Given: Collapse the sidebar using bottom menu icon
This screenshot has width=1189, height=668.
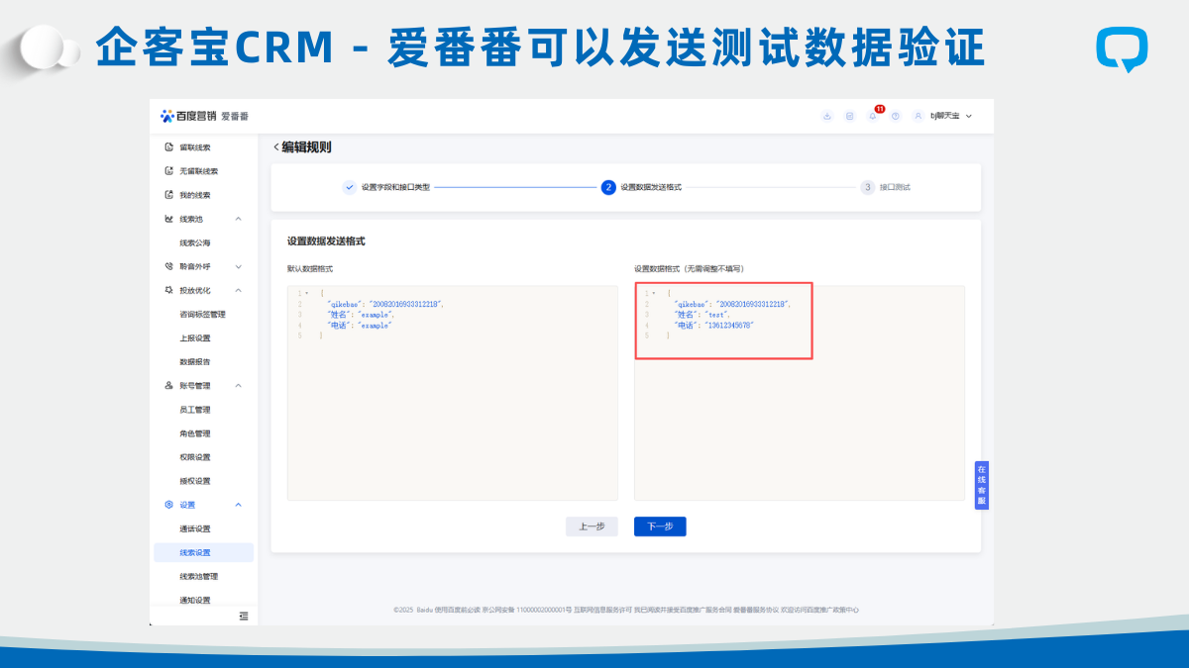Looking at the screenshot, I should point(244,617).
